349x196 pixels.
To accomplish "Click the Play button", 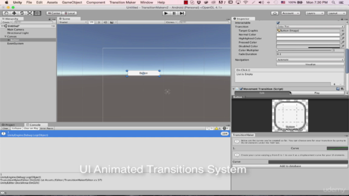I will pos(166,13).
